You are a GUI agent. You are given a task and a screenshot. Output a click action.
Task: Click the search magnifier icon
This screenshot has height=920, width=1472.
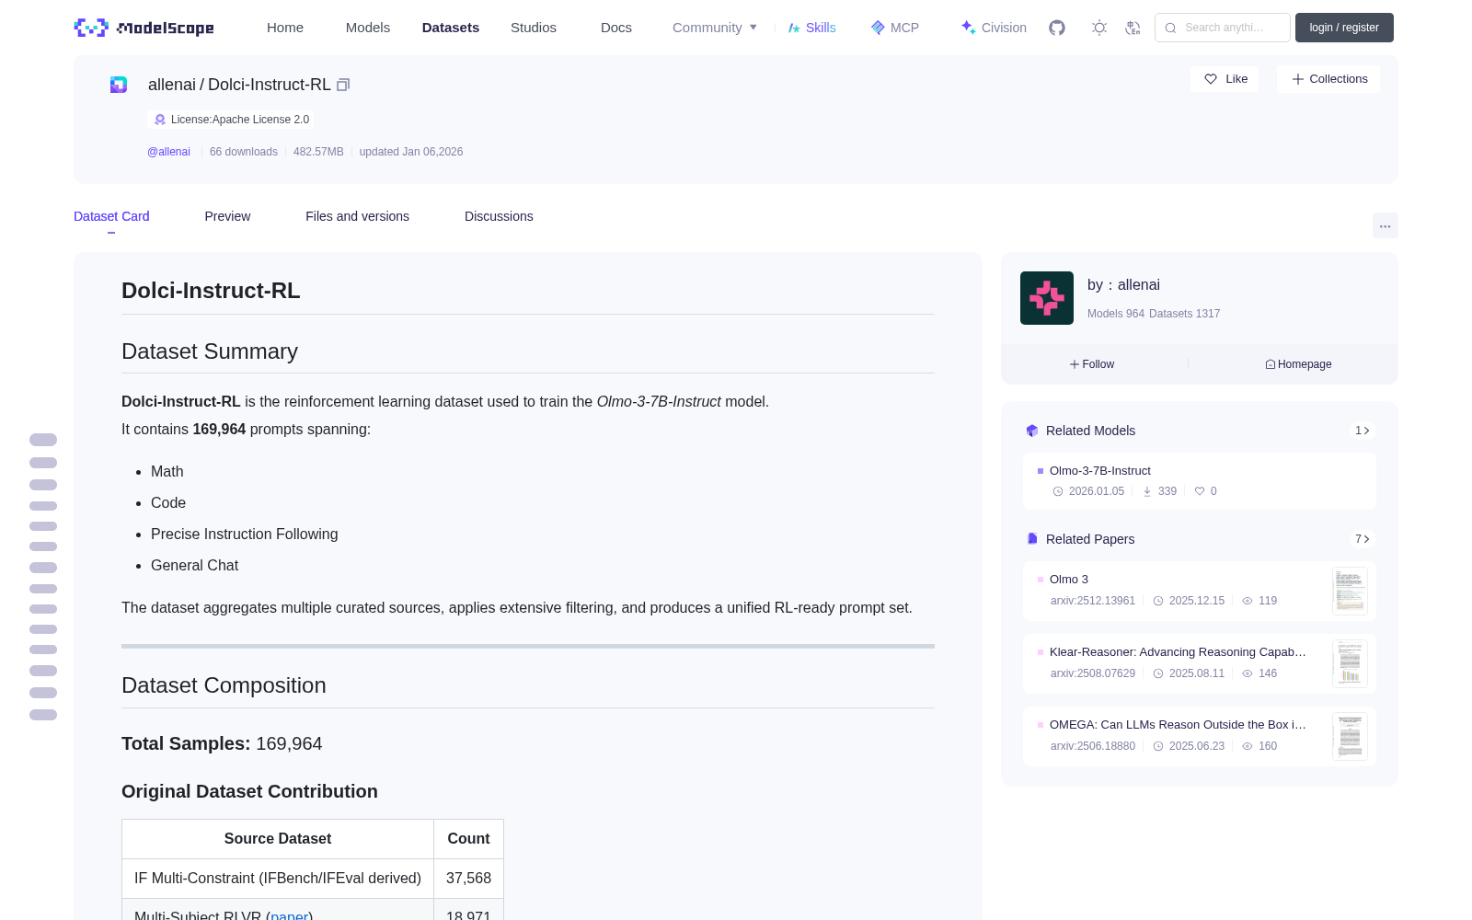1170,28
